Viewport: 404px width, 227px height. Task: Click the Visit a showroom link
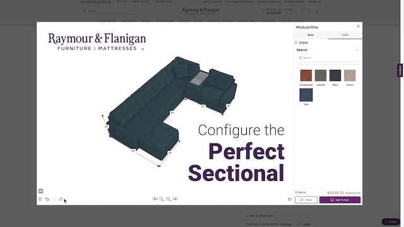(x=261, y=216)
